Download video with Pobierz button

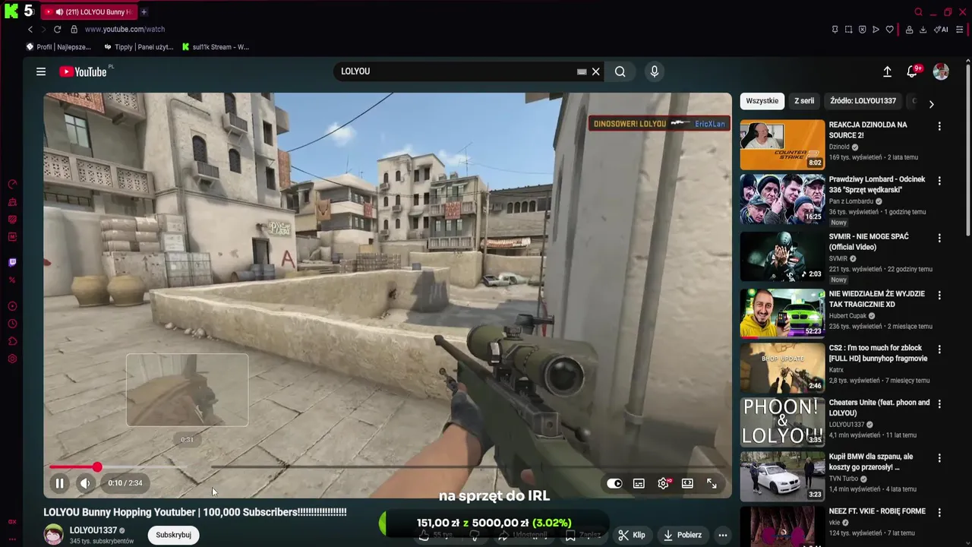(682, 535)
